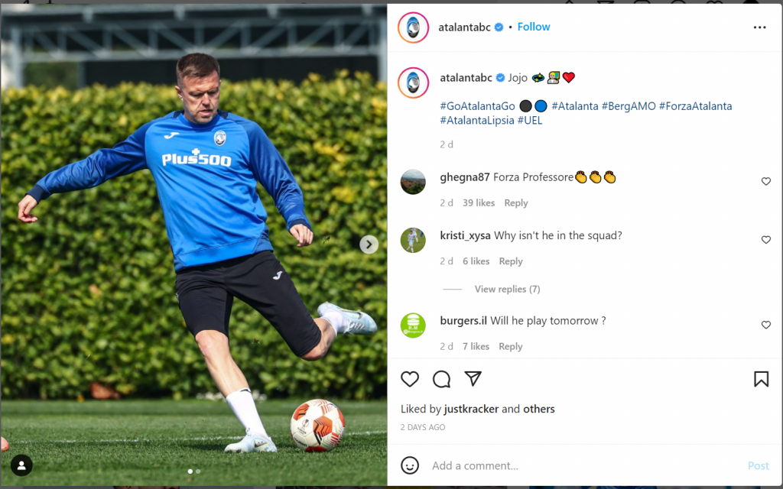Share the post via paper plane icon
The image size is (783, 489).
[473, 379]
